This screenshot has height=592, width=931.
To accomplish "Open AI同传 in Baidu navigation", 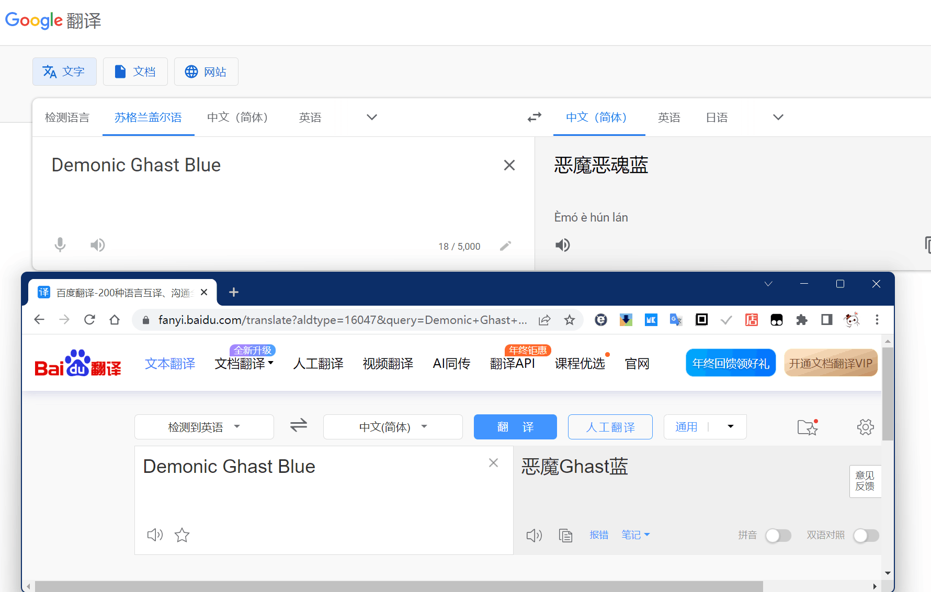I will (451, 364).
